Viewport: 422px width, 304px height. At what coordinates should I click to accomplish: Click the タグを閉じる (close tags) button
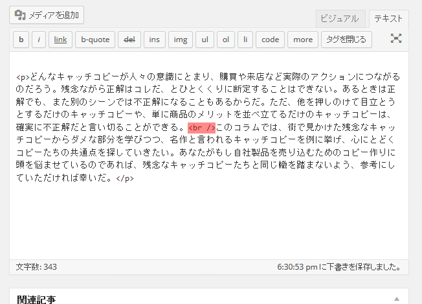click(x=346, y=40)
